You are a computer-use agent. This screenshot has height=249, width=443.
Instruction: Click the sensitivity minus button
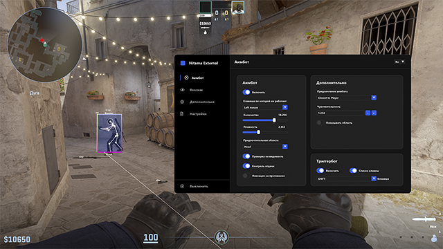pos(368,113)
